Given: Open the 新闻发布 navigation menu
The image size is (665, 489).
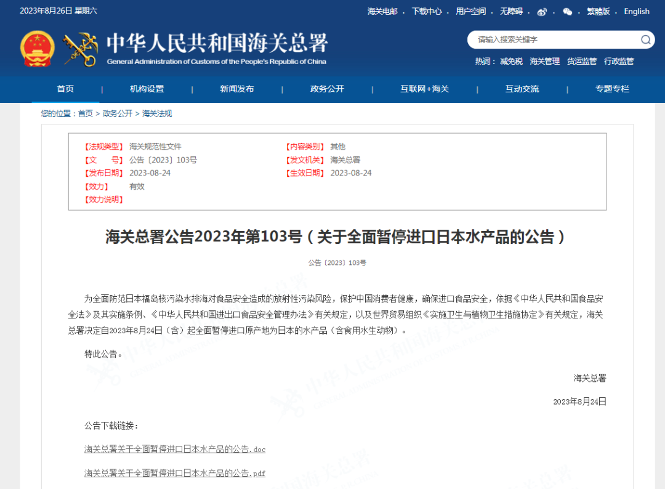Looking at the screenshot, I should pos(236,89).
